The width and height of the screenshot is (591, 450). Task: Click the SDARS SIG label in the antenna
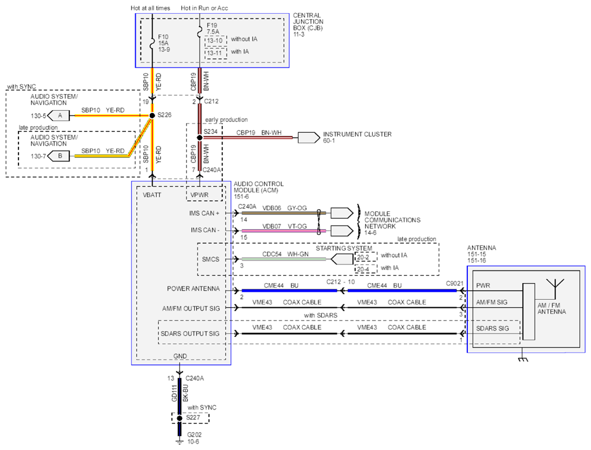492,328
